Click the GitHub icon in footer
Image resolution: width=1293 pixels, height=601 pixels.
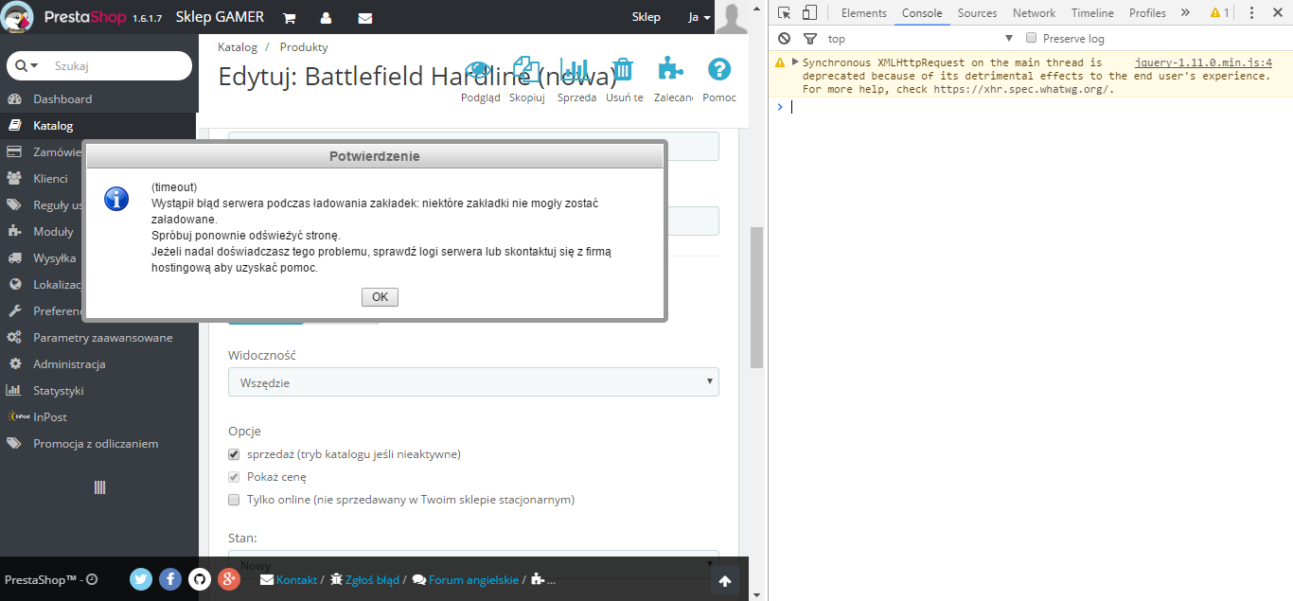click(200, 579)
